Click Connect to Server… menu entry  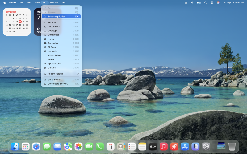click(x=58, y=84)
